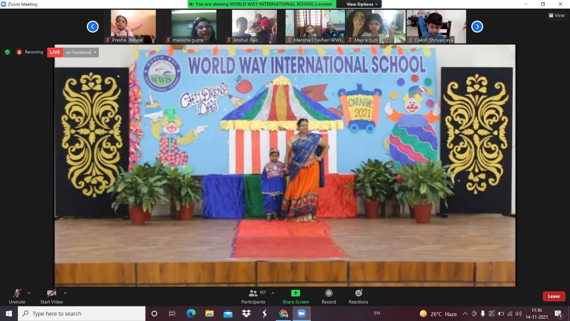Open the battery status icon
This screenshot has width=570, height=321.
click(x=501, y=314)
